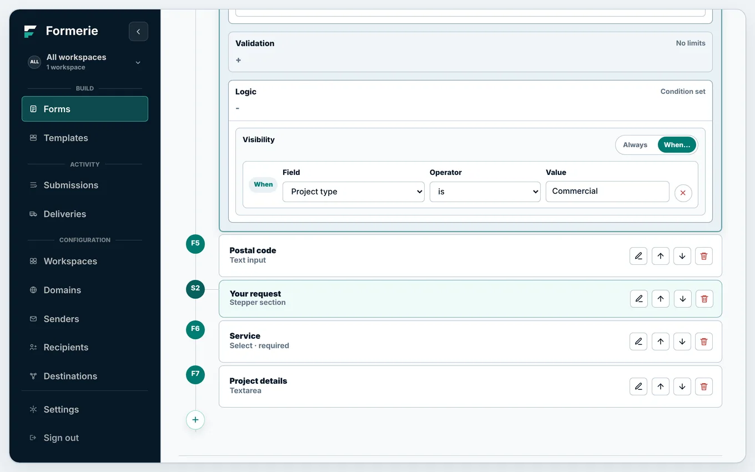This screenshot has width=755, height=472.
Task: Delete the Project details field
Action: coord(704,386)
